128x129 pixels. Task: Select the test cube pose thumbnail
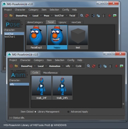pyautogui.click(x=78, y=37)
